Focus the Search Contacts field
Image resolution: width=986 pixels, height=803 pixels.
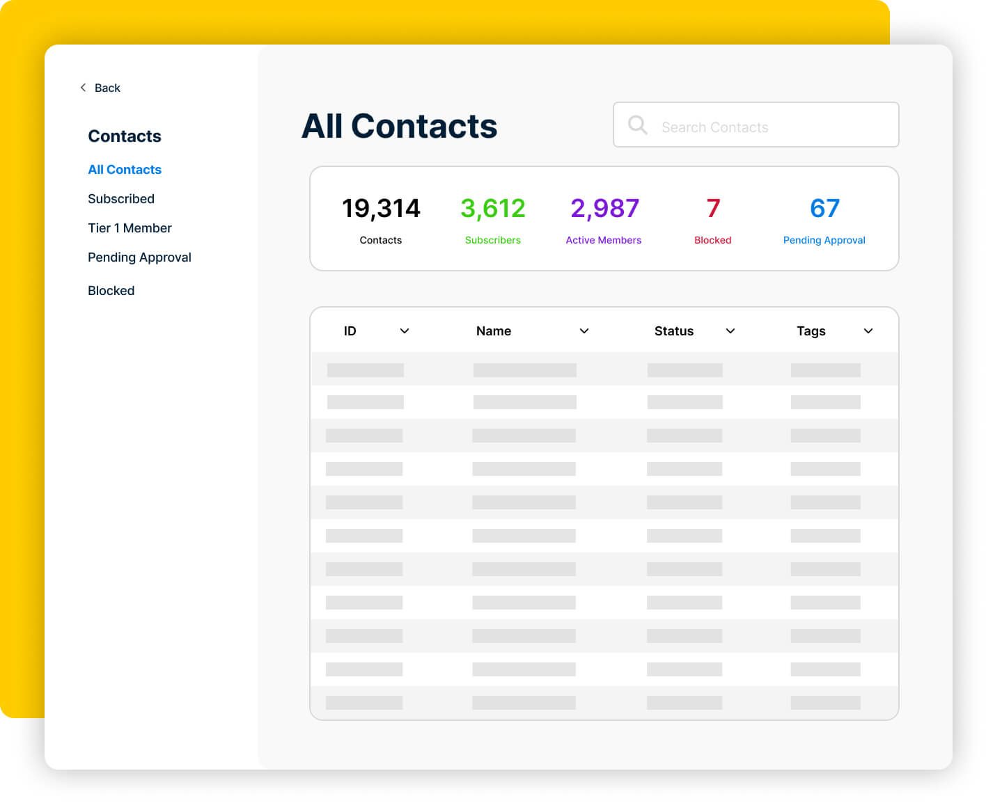click(x=766, y=127)
